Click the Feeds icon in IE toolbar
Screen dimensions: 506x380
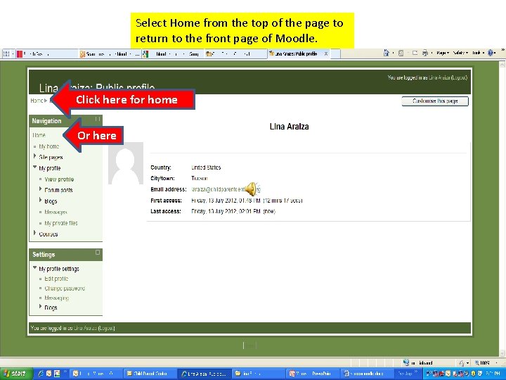tap(401, 53)
